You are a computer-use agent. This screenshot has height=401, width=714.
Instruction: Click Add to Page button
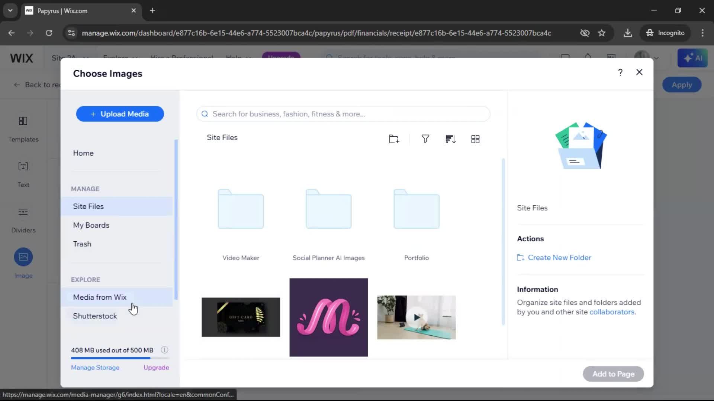tap(613, 374)
